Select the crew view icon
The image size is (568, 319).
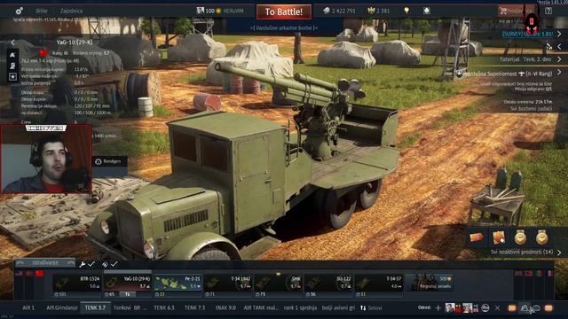tap(12, 66)
